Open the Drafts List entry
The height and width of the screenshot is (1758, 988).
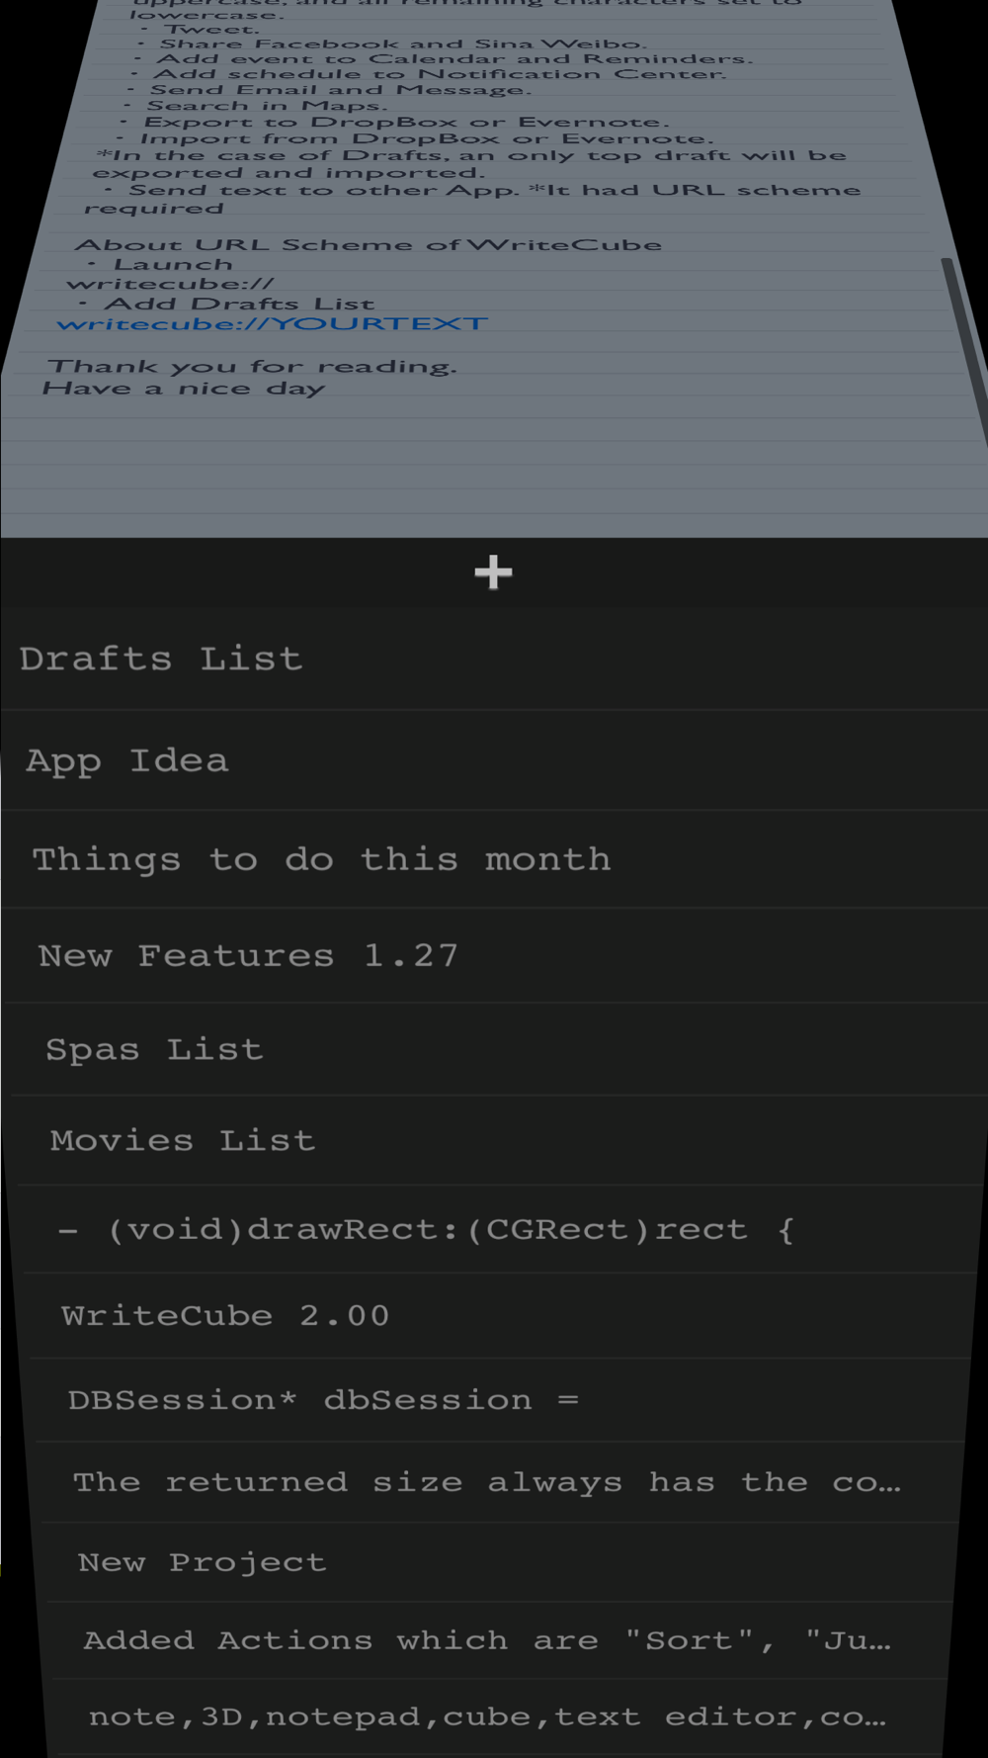[x=161, y=659]
